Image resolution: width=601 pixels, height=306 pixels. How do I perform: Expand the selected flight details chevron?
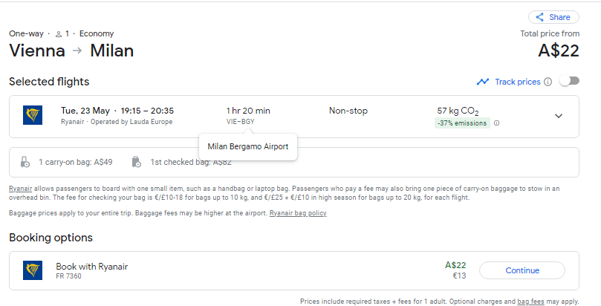[x=559, y=116]
